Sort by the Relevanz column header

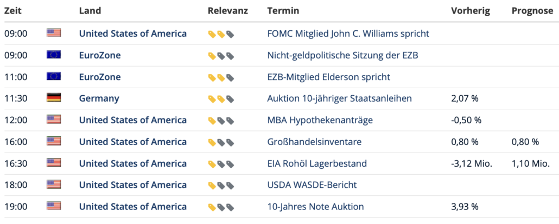coord(228,11)
